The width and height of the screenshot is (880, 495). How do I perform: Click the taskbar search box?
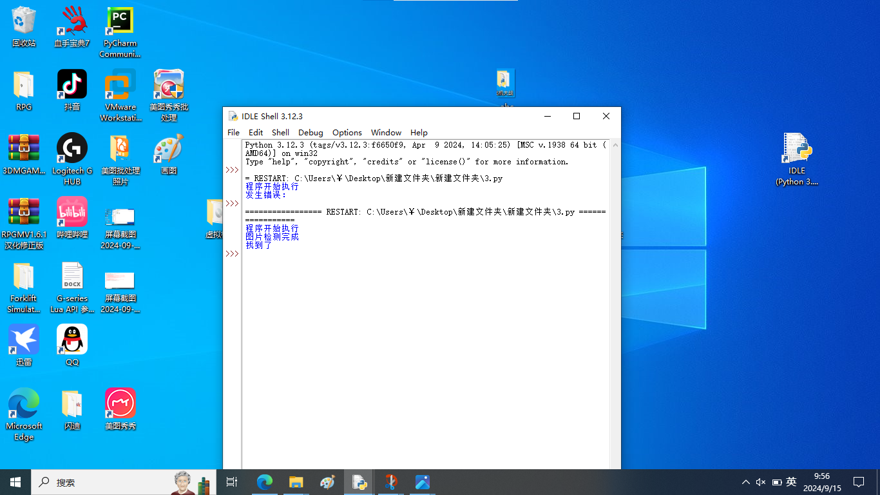tap(124, 482)
